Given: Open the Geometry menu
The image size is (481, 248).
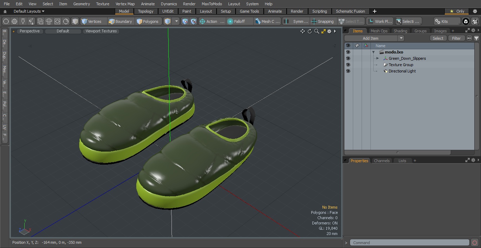Looking at the screenshot, I should tap(81, 4).
